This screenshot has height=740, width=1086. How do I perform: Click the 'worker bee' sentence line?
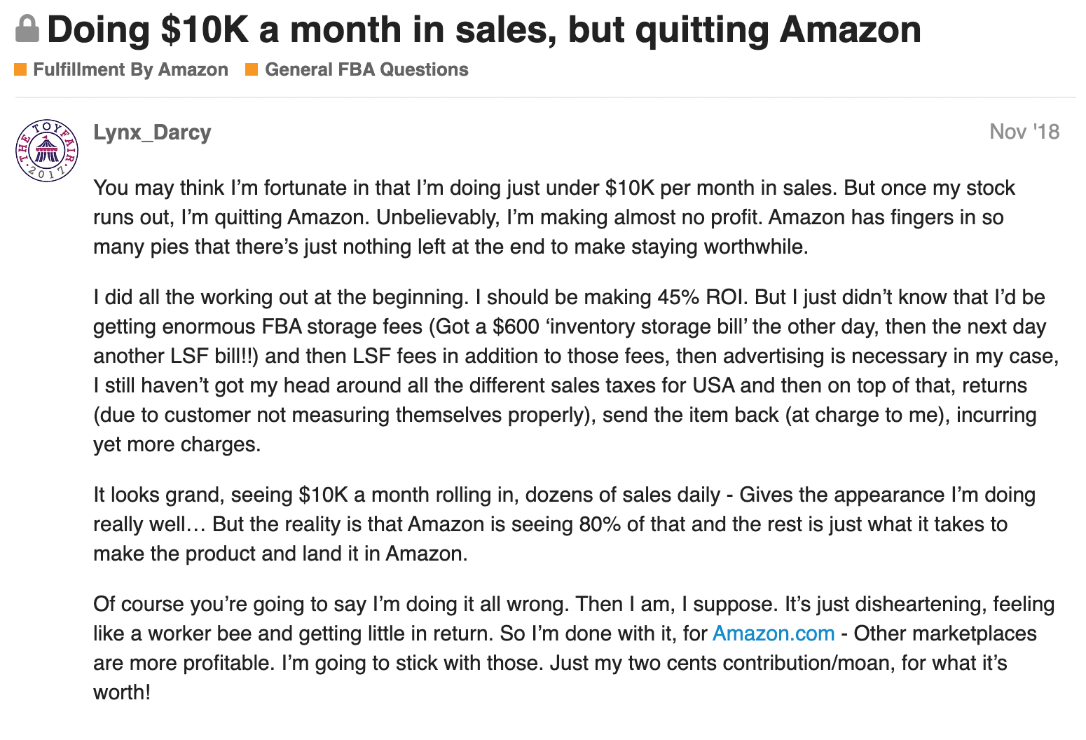[565, 633]
